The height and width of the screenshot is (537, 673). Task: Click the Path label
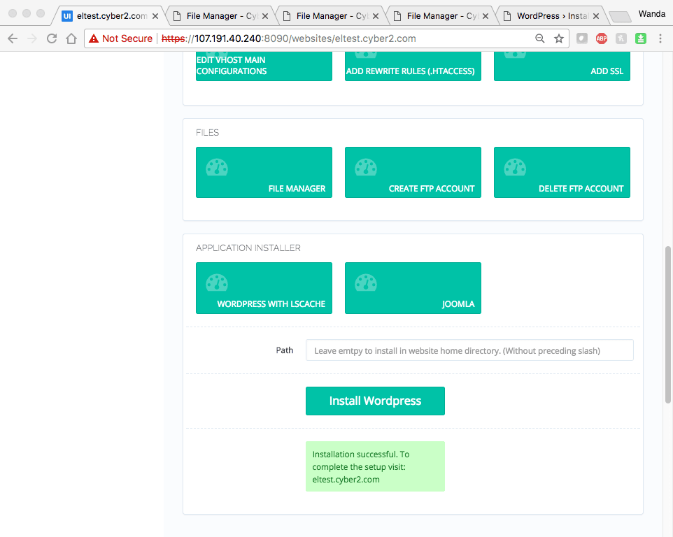(285, 350)
